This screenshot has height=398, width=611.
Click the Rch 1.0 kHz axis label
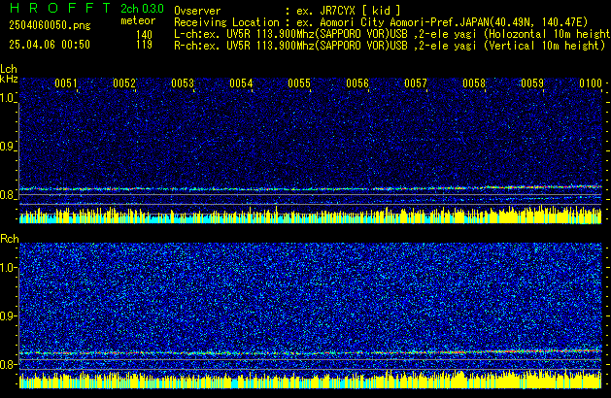click(x=8, y=268)
